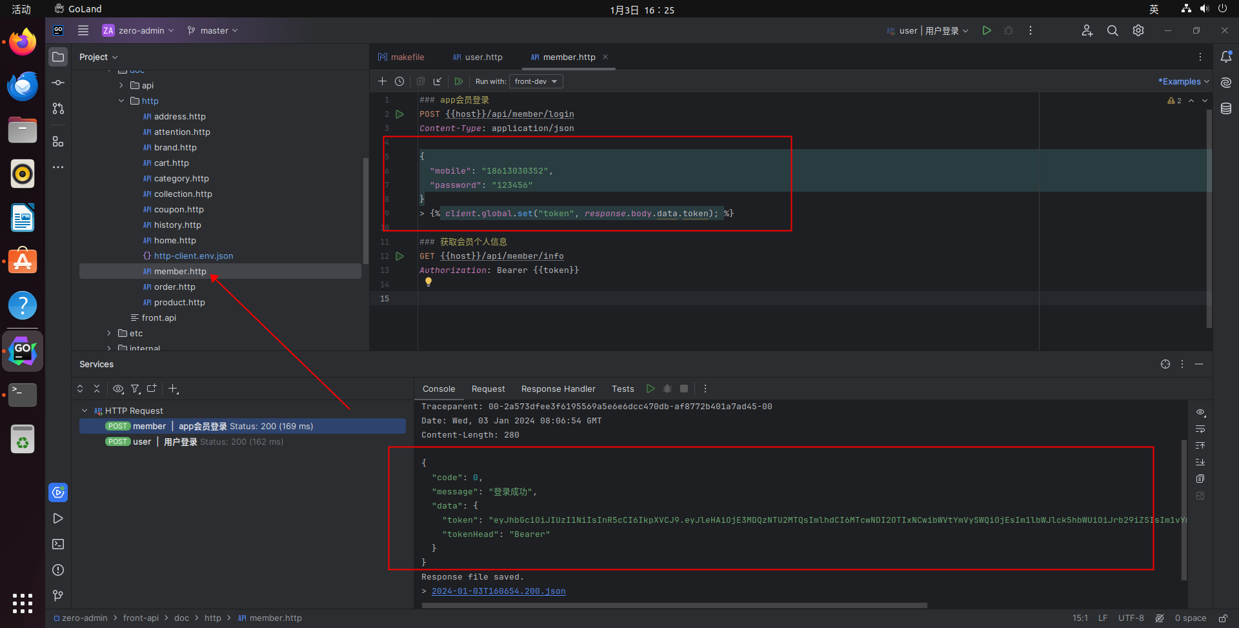The width and height of the screenshot is (1239, 628).
Task: Add a new HTTP request with plus
Action: [382, 81]
